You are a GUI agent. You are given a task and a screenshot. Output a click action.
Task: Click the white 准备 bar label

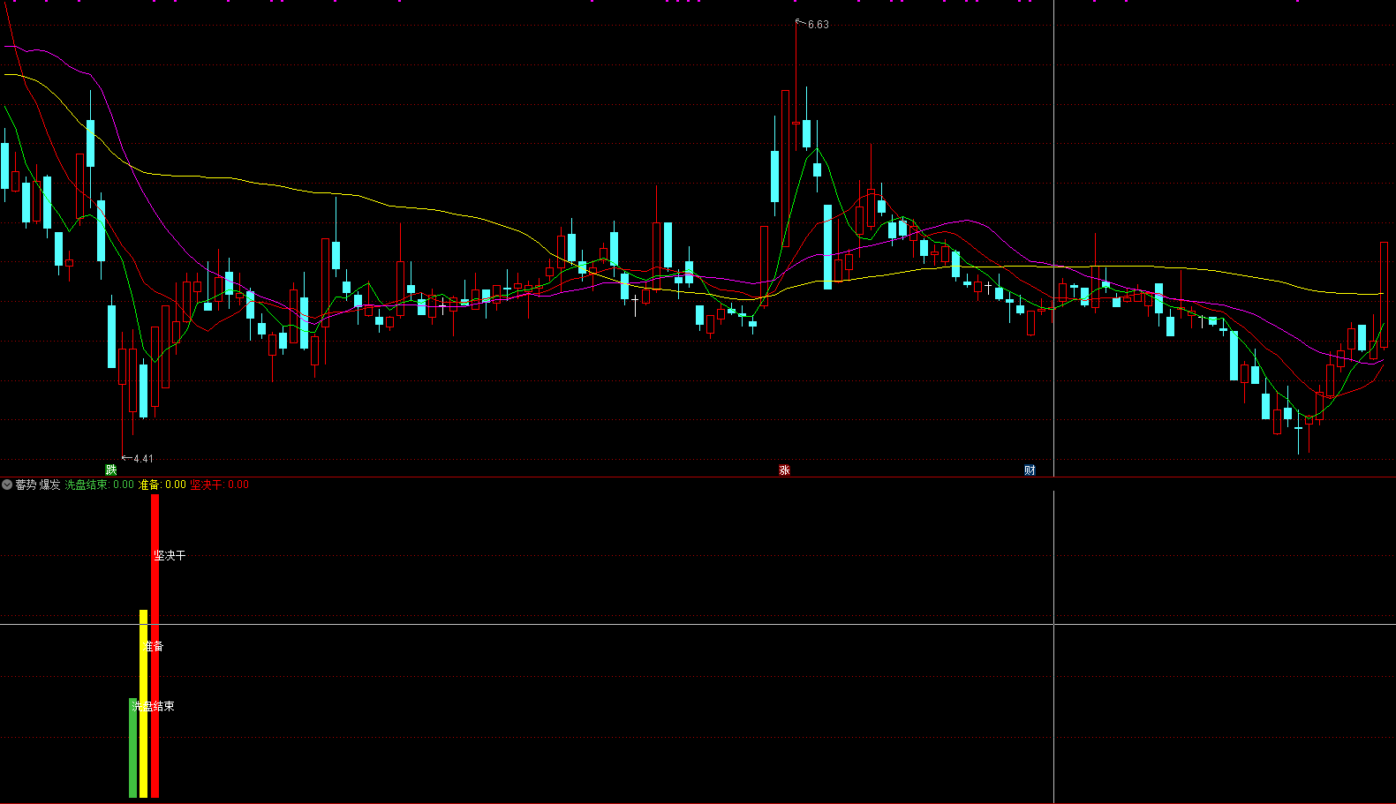click(x=154, y=646)
